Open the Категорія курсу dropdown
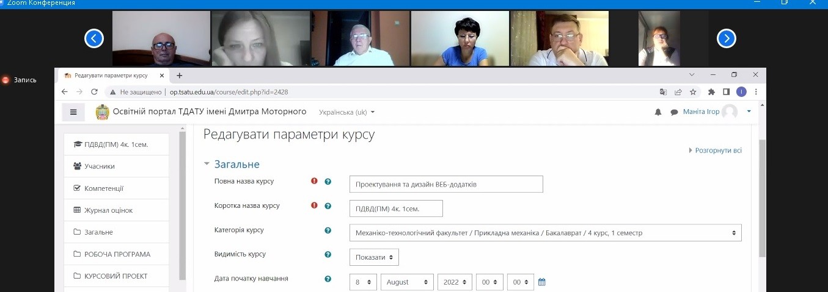Screen dimensions: 828x292 pyautogui.click(x=546, y=233)
